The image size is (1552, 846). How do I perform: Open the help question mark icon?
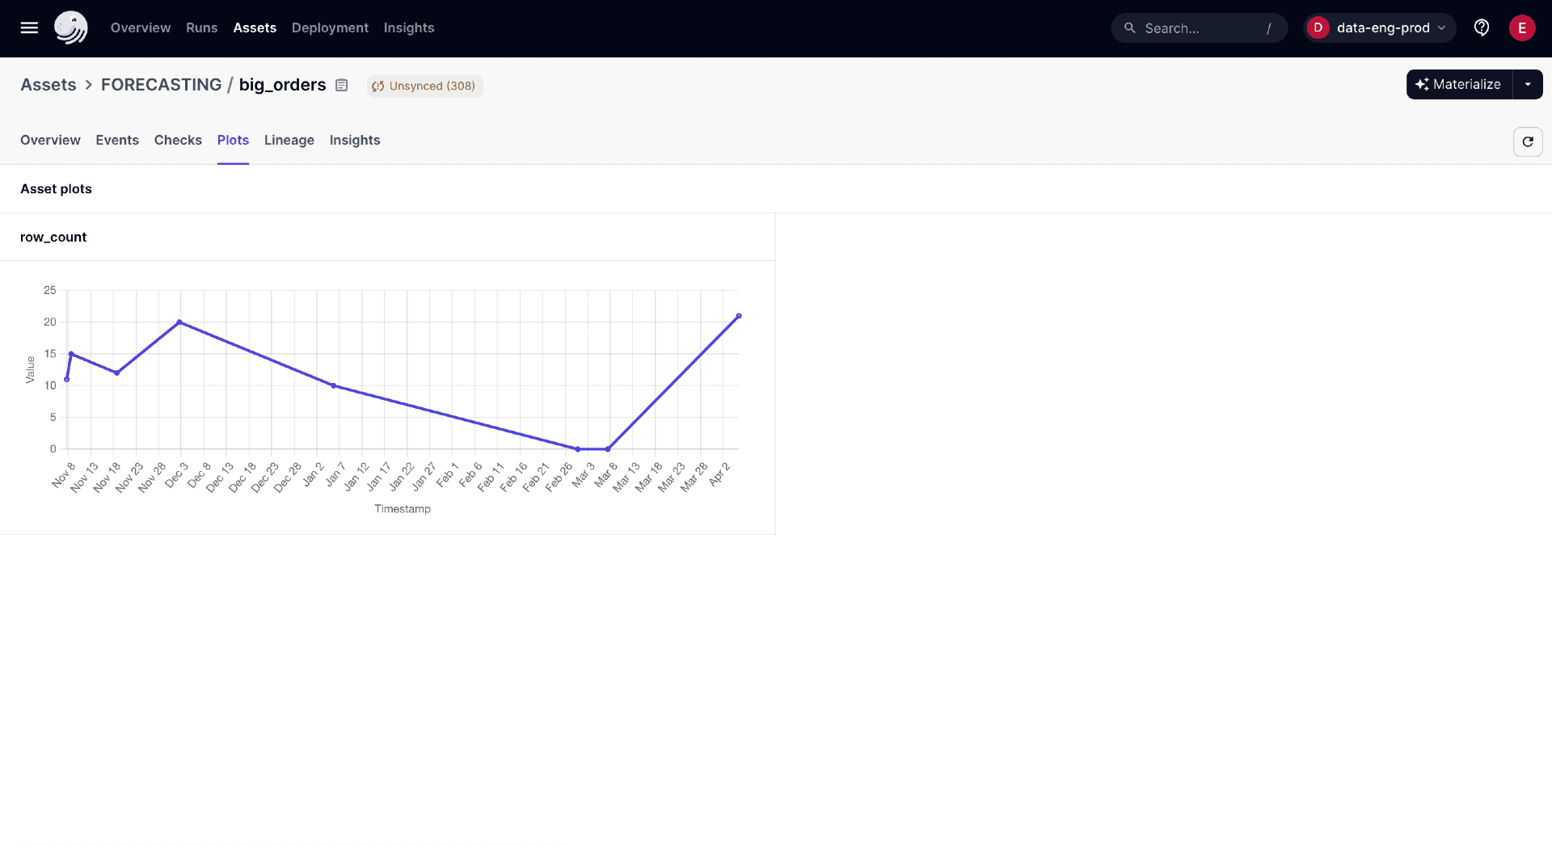(1482, 27)
